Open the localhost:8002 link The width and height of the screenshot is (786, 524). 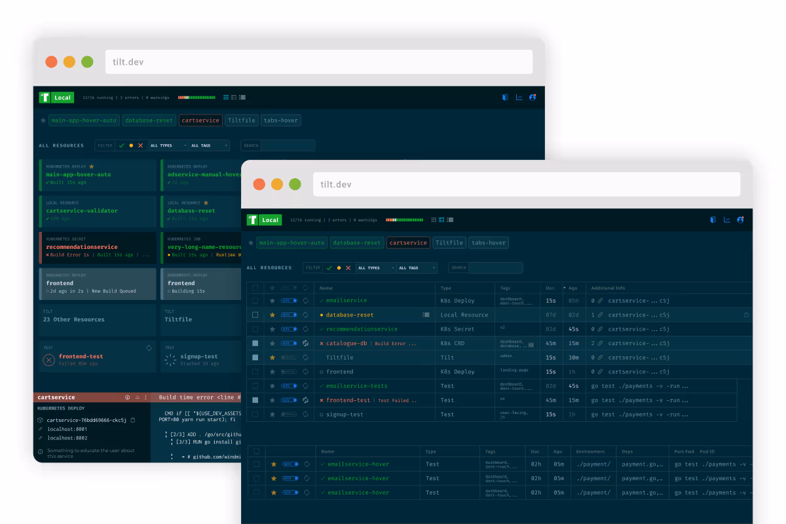(67, 438)
